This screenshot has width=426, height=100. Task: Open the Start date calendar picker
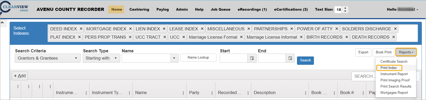pyautogui.click(x=252, y=58)
